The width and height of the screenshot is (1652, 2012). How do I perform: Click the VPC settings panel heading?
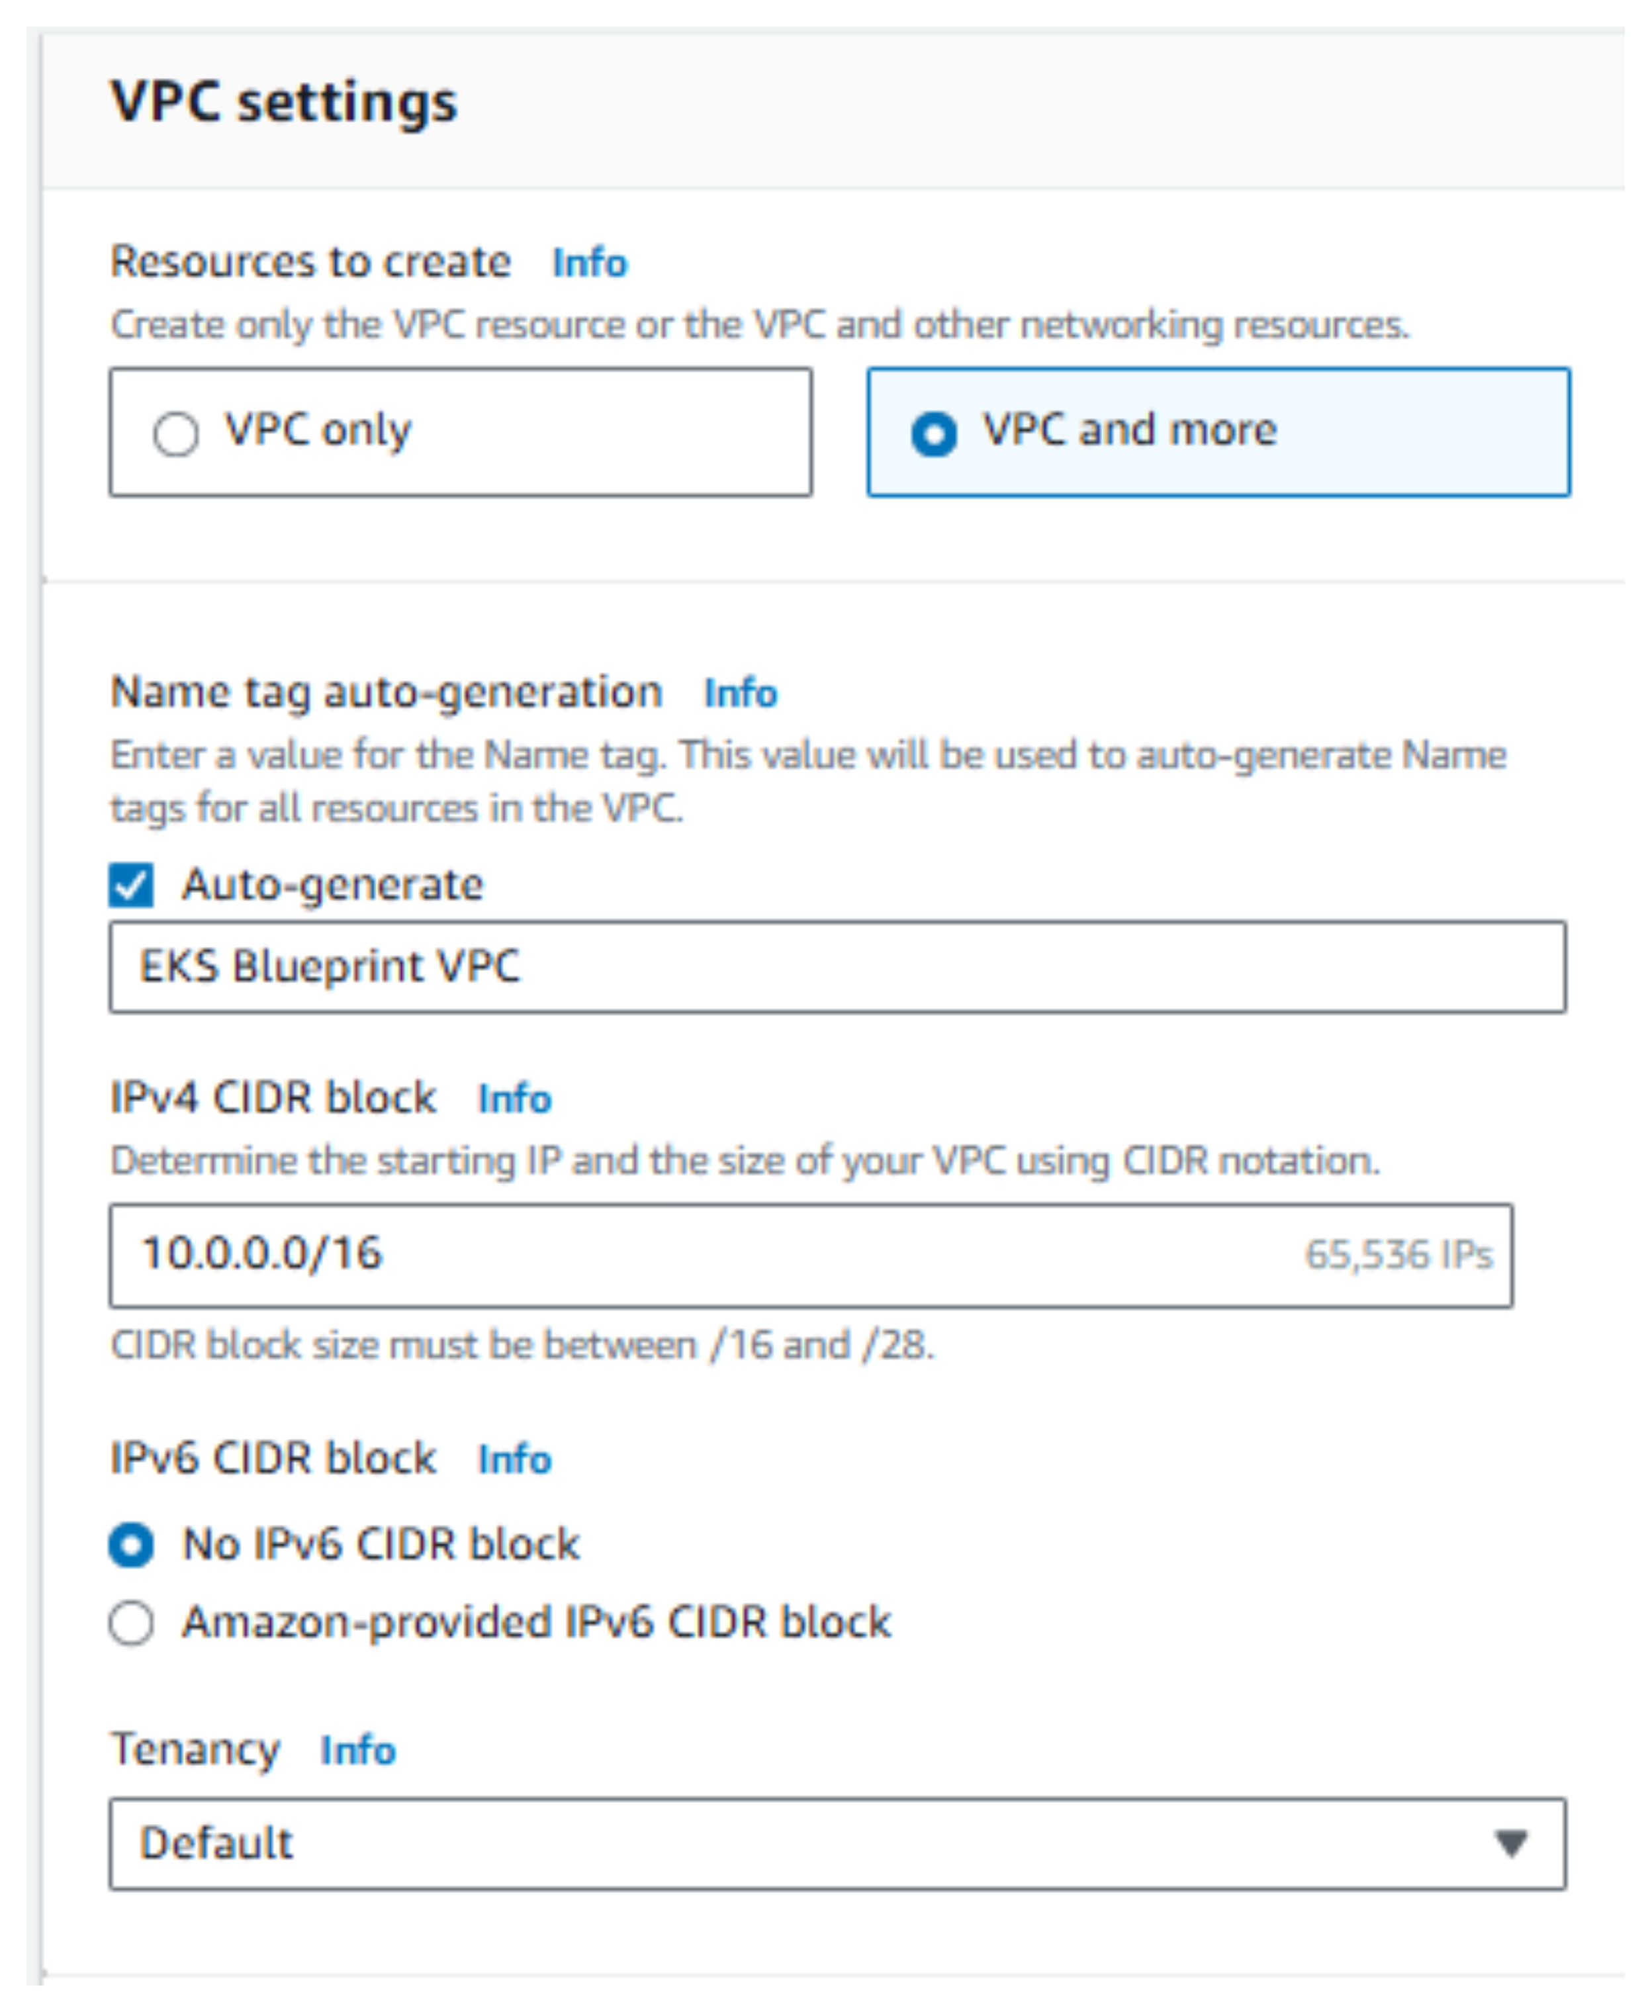click(x=285, y=101)
